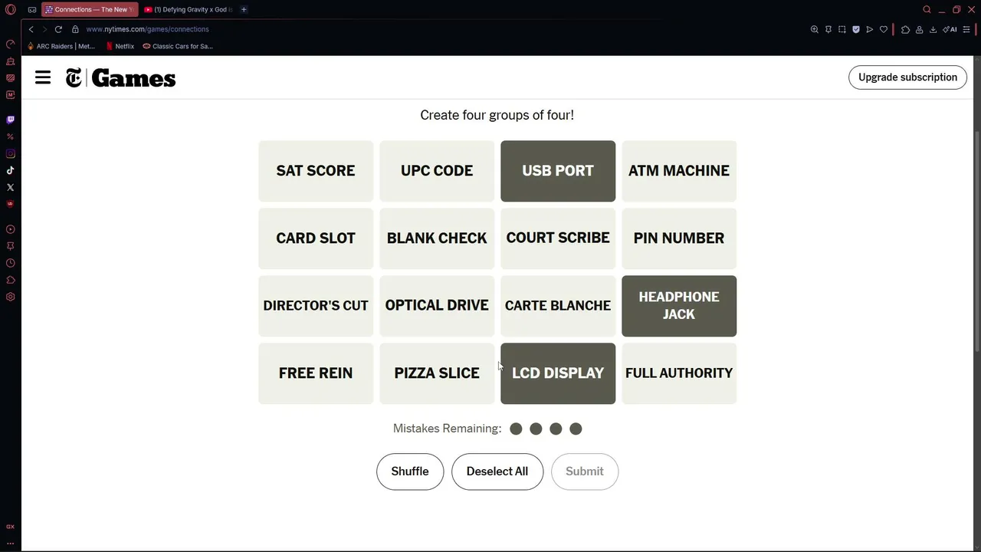The image size is (981, 552).
Task: Click the extensions puzzle icon in toolbar
Action: 905,29
